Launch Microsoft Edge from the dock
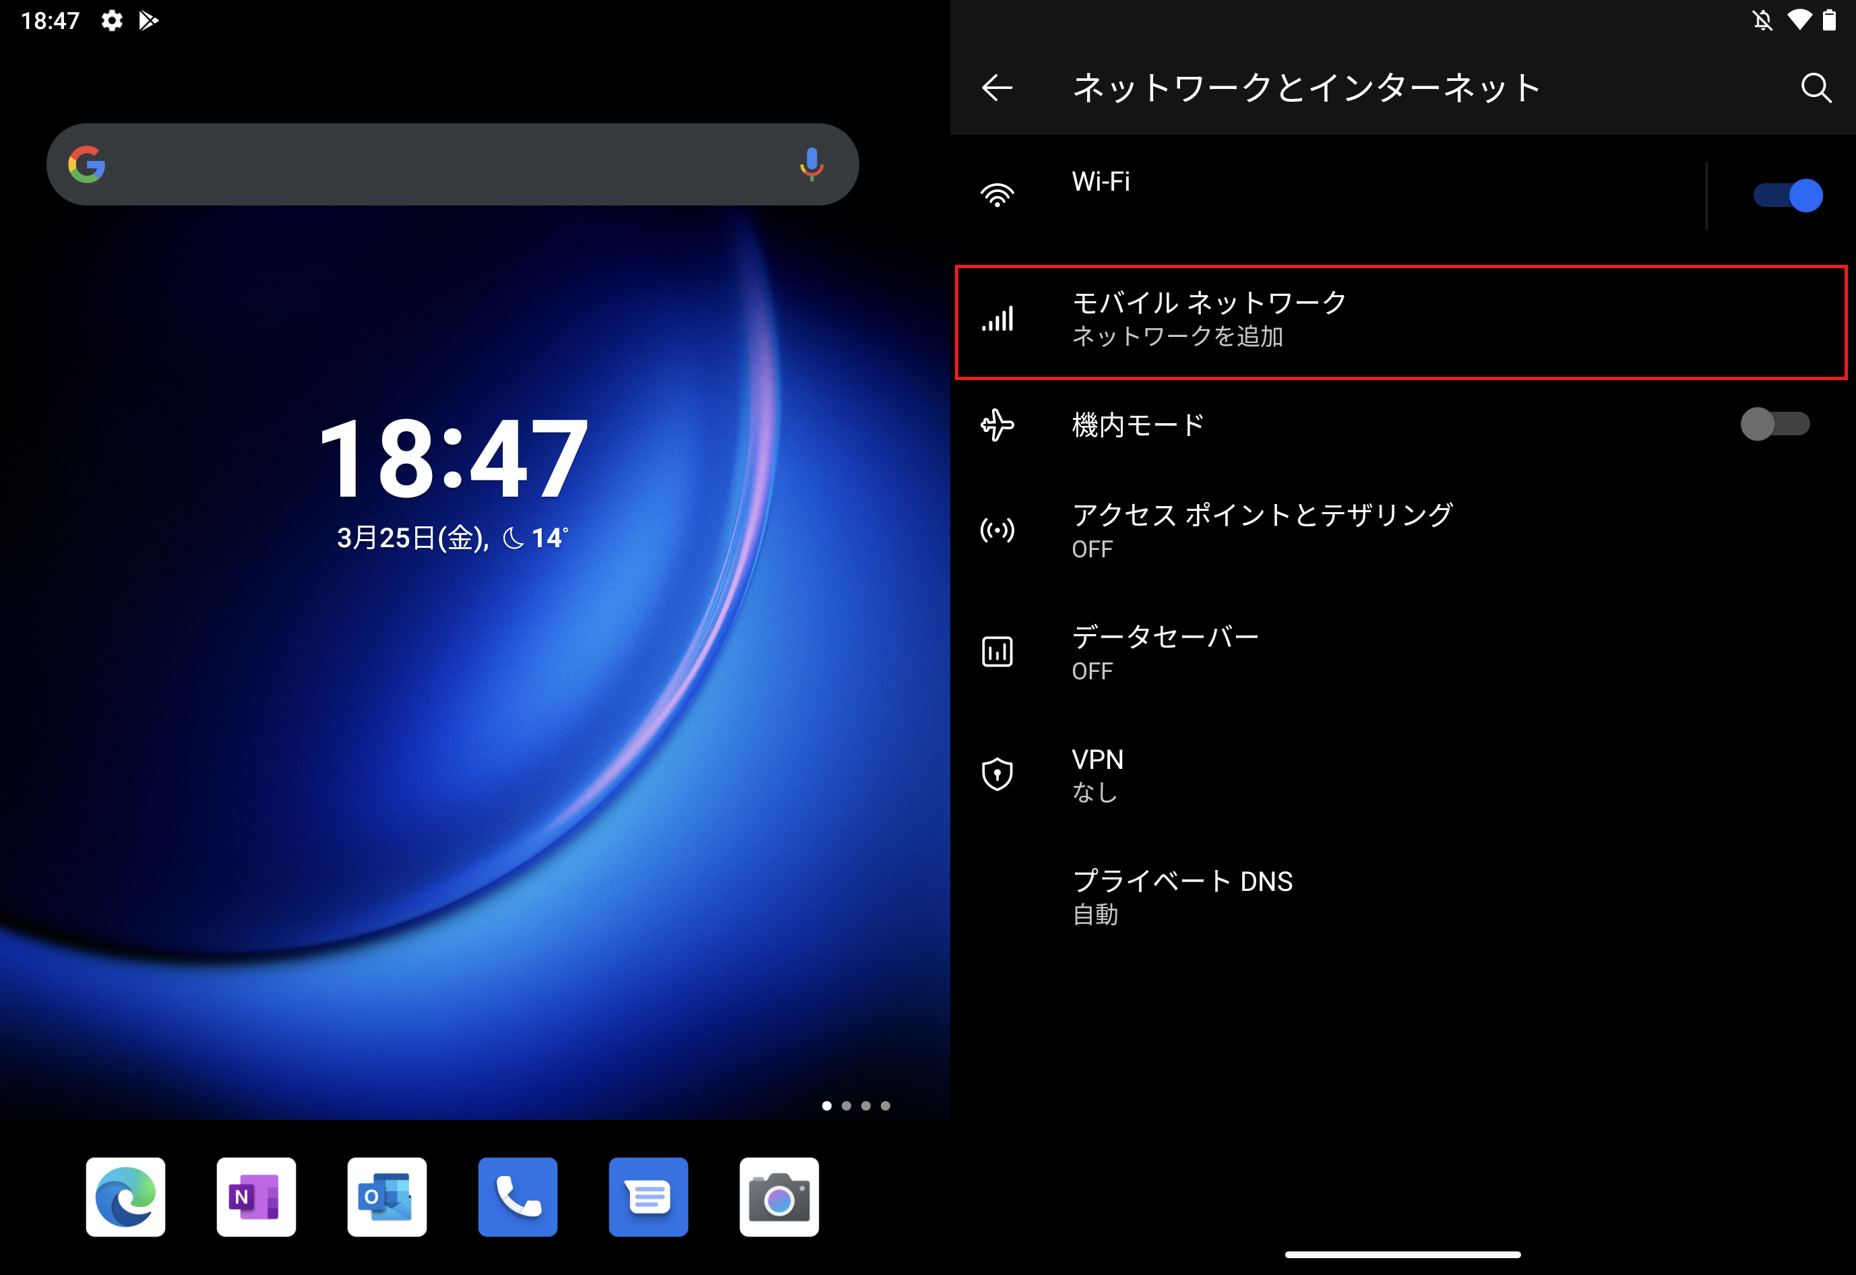Image resolution: width=1856 pixels, height=1275 pixels. point(125,1197)
